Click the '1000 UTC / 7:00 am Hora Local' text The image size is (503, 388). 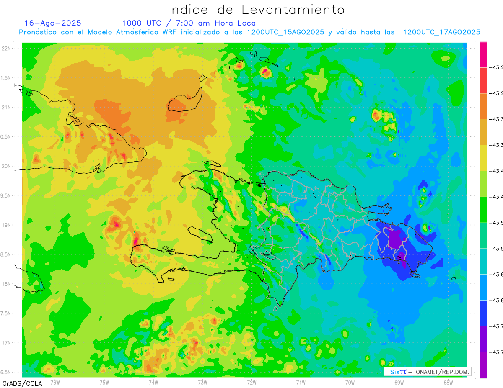point(190,23)
